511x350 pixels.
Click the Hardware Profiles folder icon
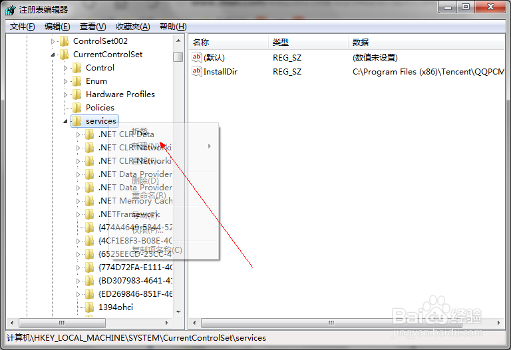(x=77, y=94)
